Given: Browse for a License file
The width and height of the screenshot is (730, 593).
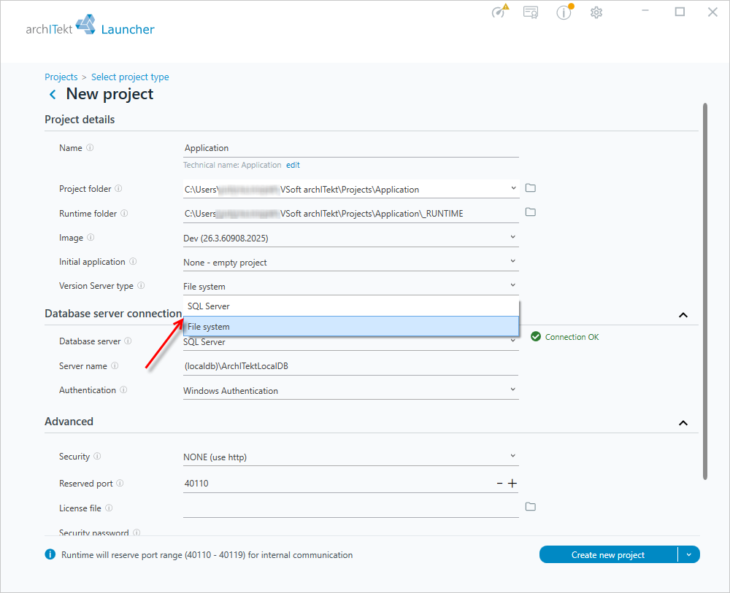Looking at the screenshot, I should coord(530,506).
